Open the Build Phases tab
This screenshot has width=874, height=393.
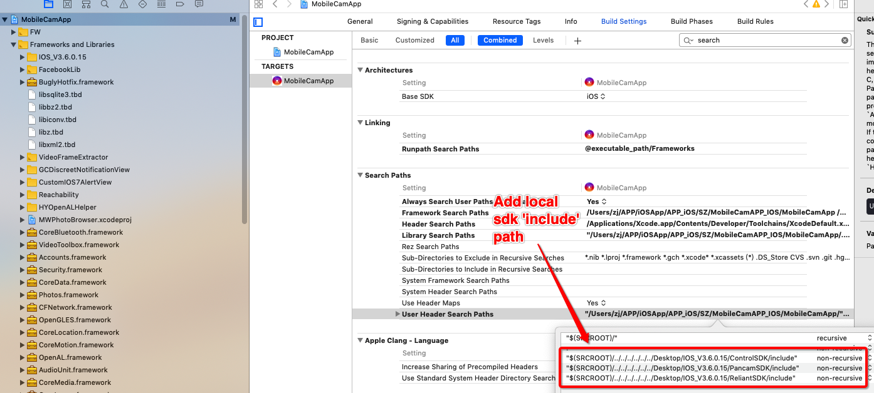pos(692,21)
